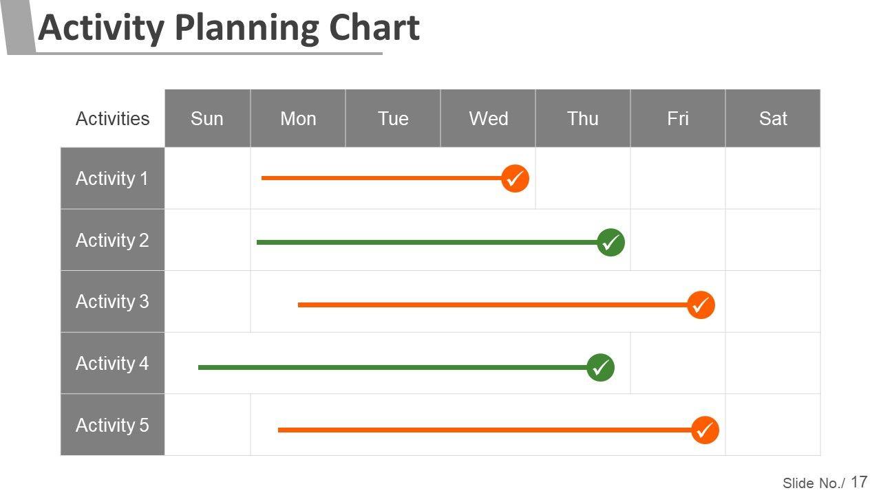Select the Wed column header
Viewport: 881px width, 495px height.
(488, 118)
